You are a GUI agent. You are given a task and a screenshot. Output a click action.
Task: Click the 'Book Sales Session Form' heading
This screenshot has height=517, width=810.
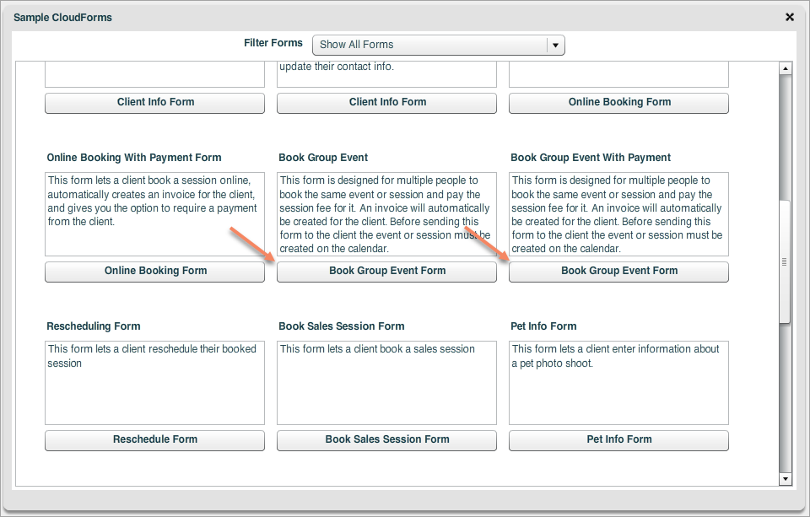click(x=342, y=326)
